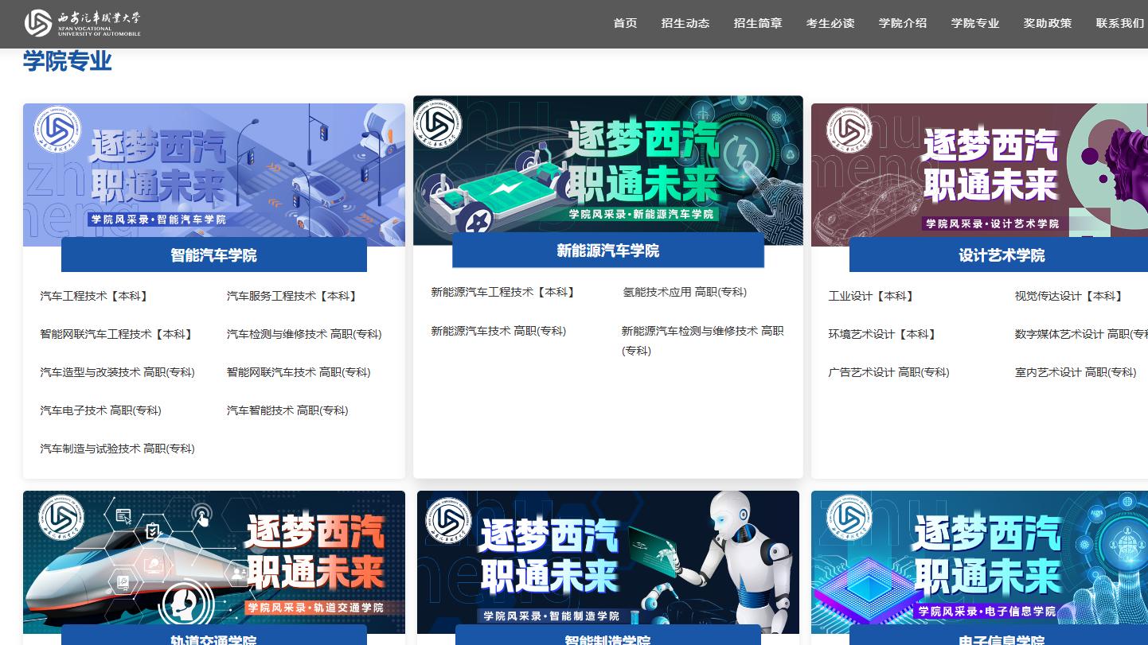The height and width of the screenshot is (645, 1148).
Task: Open the 考生必读 navigation link
Action: (830, 23)
